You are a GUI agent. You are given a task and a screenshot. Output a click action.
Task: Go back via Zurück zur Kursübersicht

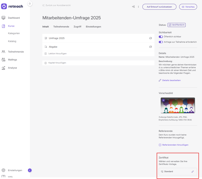(x=56, y=5)
